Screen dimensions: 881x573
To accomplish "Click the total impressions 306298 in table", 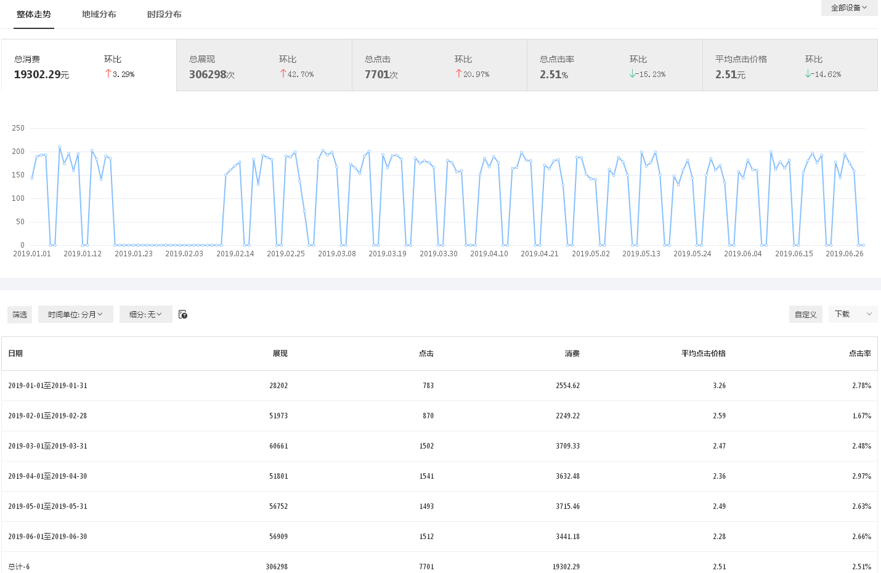I will (x=277, y=567).
